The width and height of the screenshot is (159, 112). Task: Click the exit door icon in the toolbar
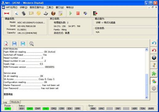pos(95,13)
